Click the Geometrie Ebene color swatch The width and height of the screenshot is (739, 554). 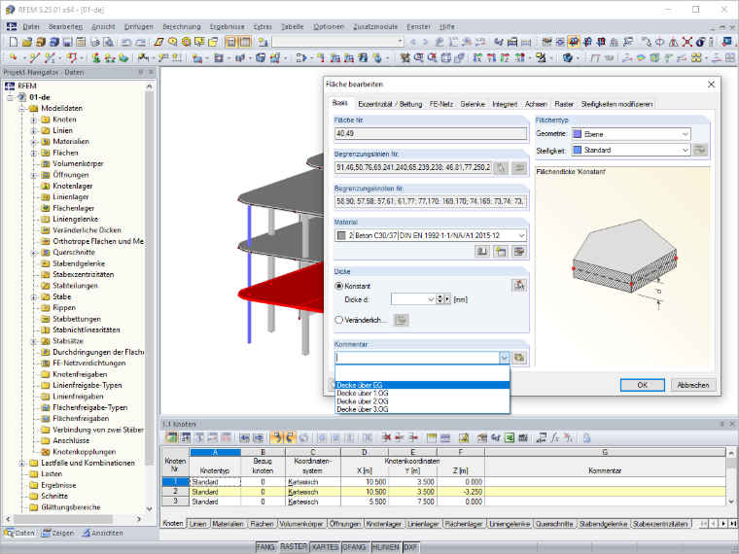tap(578, 134)
